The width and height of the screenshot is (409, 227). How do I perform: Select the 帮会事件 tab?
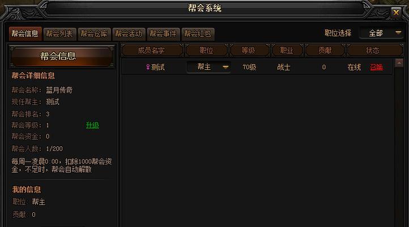click(x=163, y=34)
